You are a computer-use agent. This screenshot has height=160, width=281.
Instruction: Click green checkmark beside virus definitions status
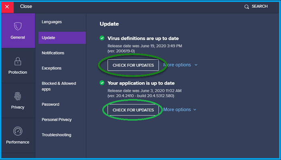[102, 38]
